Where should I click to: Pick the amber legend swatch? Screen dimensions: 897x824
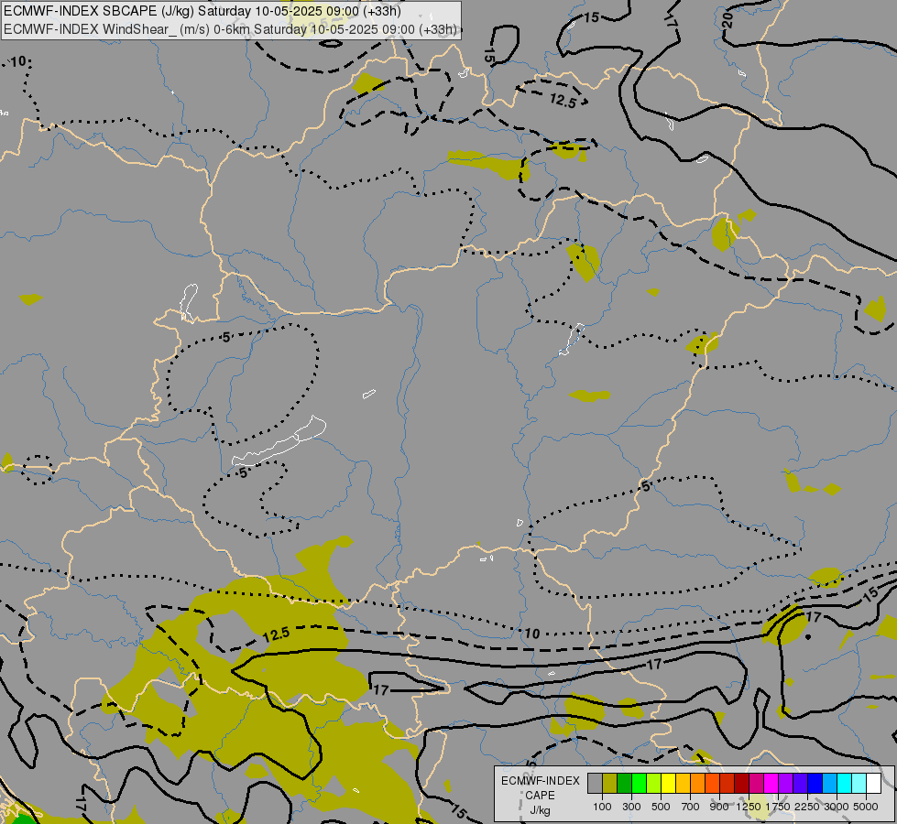[x=683, y=784]
